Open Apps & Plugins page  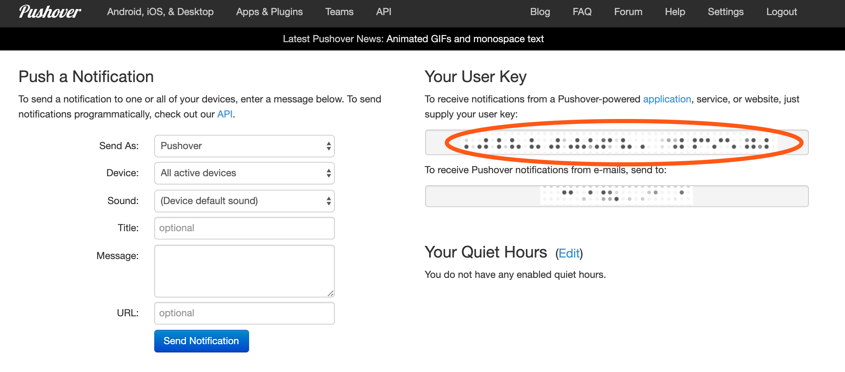tap(269, 12)
